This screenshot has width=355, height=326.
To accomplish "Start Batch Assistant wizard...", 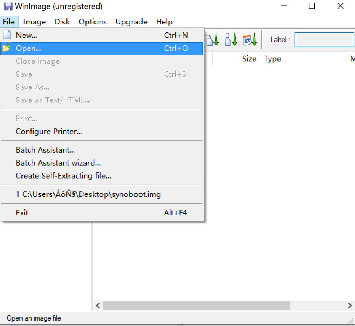I will pos(102,163).
